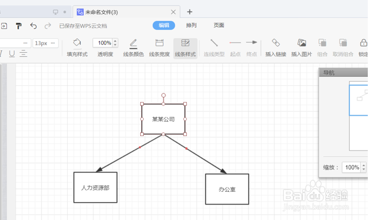Decrease transparency with the stepper down arrow
This screenshot has width=369, height=220.
pos(115,45)
